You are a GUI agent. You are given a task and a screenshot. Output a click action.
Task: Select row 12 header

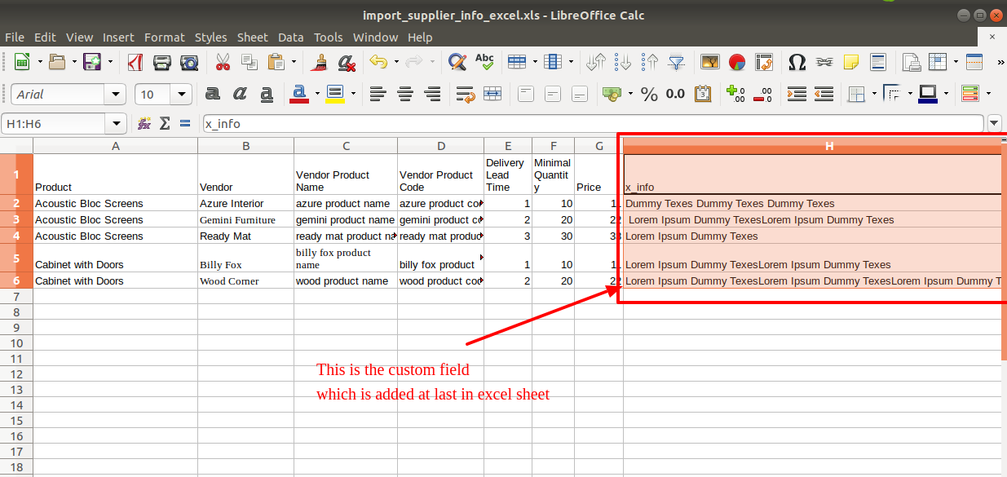tap(16, 374)
